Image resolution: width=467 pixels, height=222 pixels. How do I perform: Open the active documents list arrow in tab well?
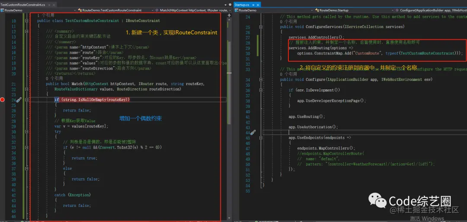point(225,5)
